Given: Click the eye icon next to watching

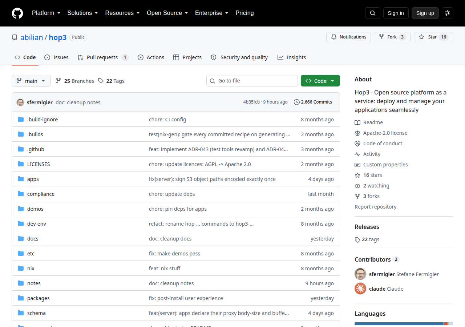Looking at the screenshot, I should (357, 186).
